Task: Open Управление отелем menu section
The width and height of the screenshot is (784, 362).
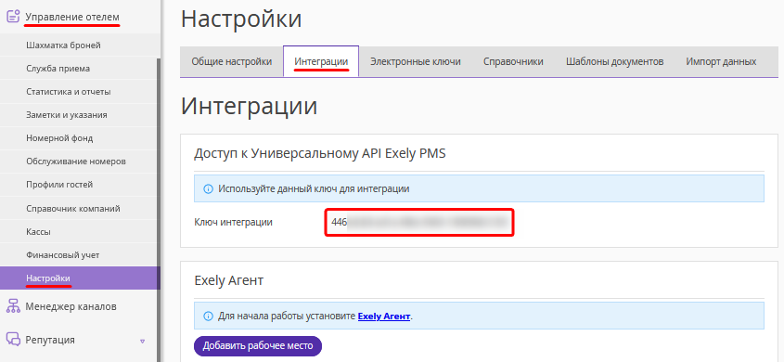Action: [72, 18]
